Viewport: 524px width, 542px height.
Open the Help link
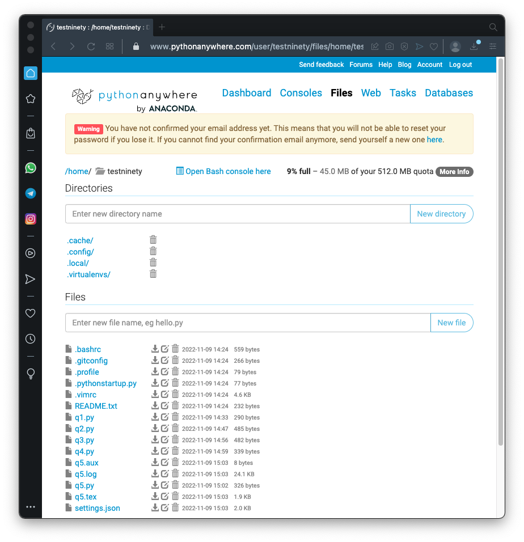point(385,65)
